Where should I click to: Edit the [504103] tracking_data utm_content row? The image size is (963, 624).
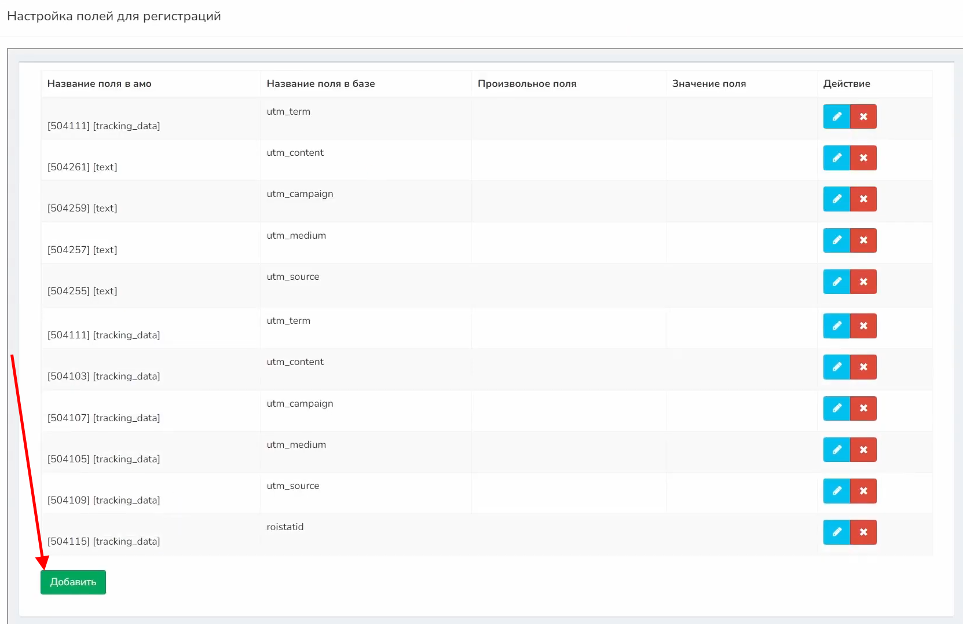click(x=836, y=367)
